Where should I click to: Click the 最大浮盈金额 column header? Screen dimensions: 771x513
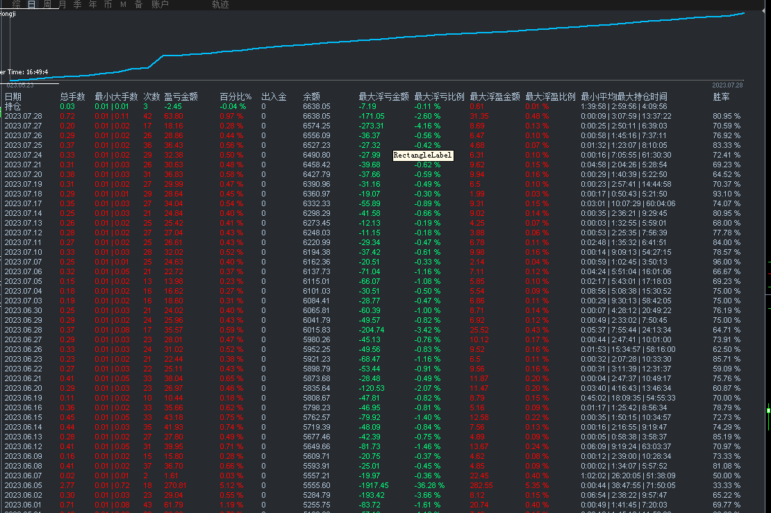(x=495, y=96)
